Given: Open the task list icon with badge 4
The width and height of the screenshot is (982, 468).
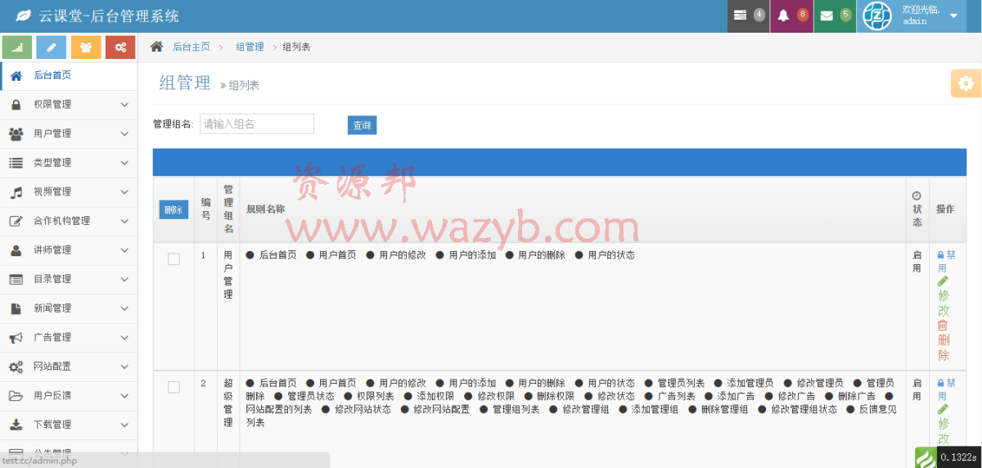Looking at the screenshot, I should point(748,16).
